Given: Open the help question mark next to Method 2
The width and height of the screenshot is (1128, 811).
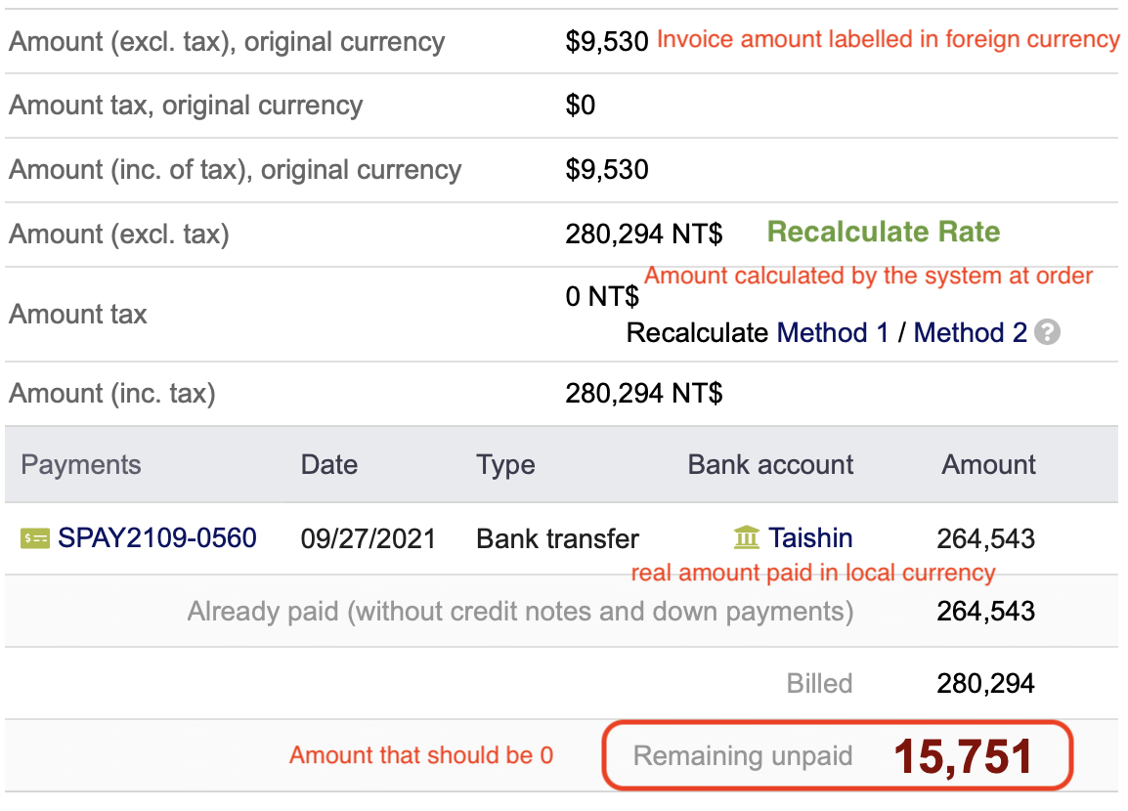Looking at the screenshot, I should pos(1046,332).
